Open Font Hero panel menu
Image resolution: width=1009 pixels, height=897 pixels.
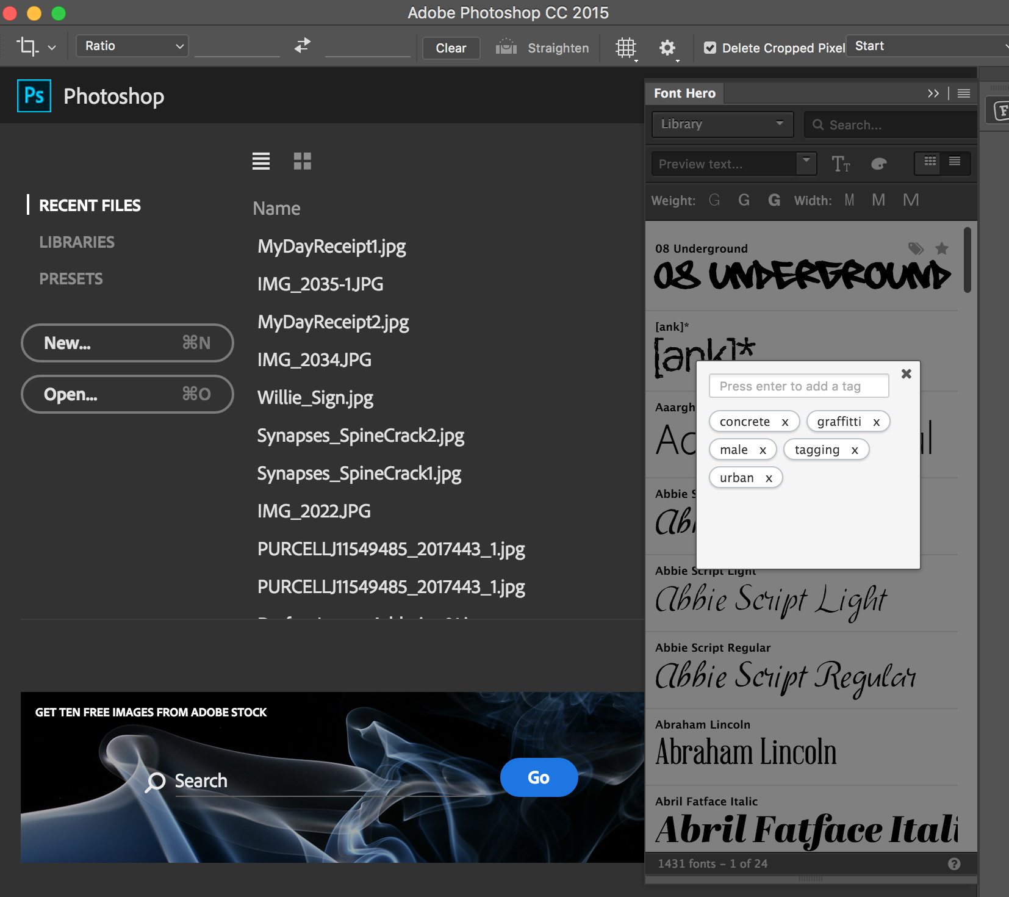tap(964, 93)
